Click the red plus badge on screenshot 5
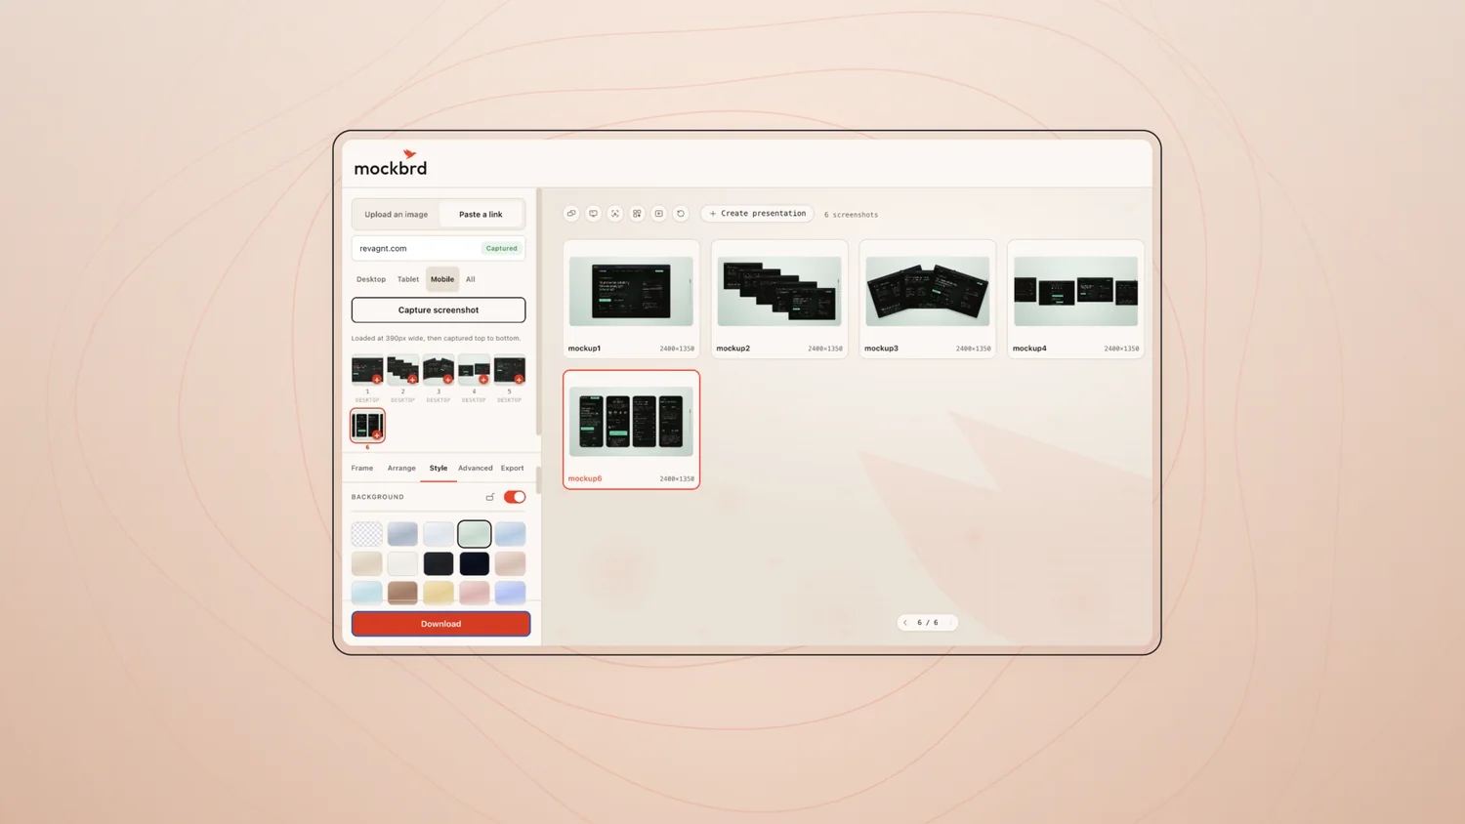Viewport: 1465px width, 824px height. pos(519,380)
